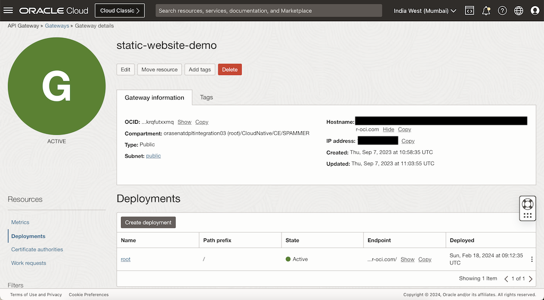Click the Gateways breadcrumb link
The width and height of the screenshot is (544, 300).
pyautogui.click(x=57, y=25)
